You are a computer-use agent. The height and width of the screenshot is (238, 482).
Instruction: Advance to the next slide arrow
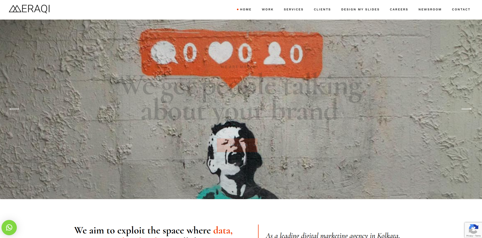(x=466, y=109)
